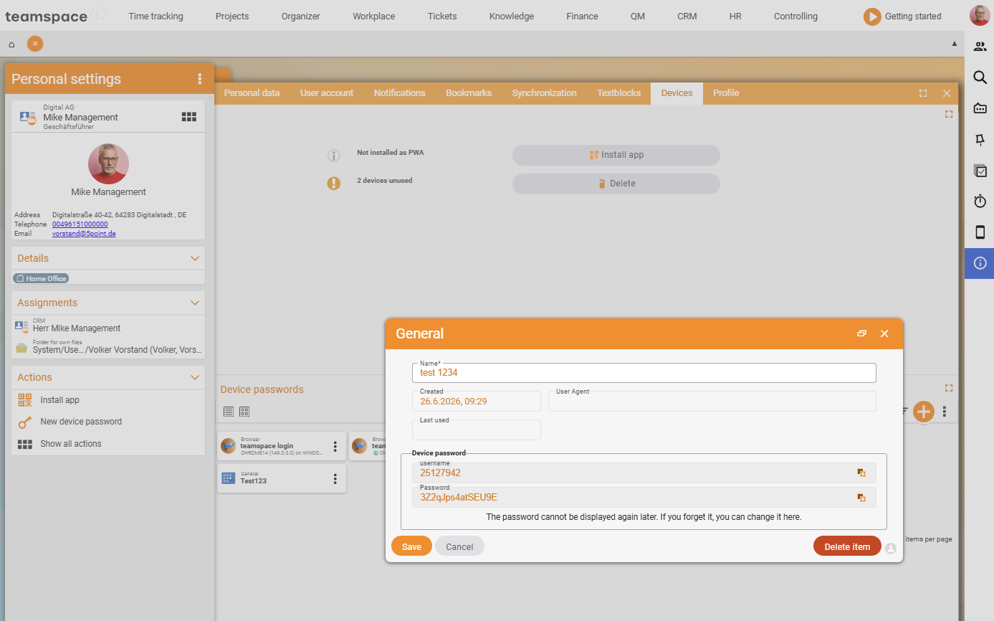Expand the Devices upper panel fullscreen icon
The height and width of the screenshot is (621, 994).
click(x=949, y=114)
